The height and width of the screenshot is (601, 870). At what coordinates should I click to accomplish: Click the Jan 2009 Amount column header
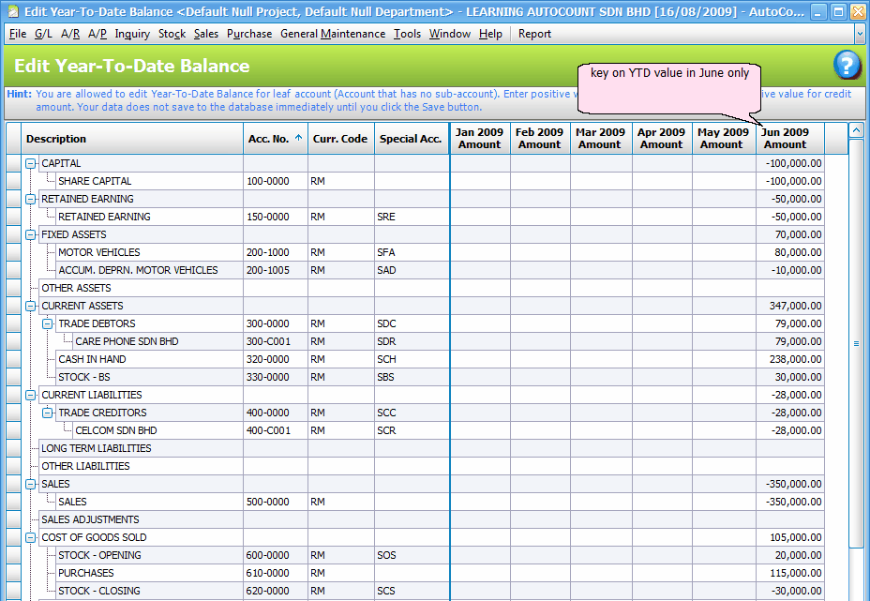click(x=480, y=139)
